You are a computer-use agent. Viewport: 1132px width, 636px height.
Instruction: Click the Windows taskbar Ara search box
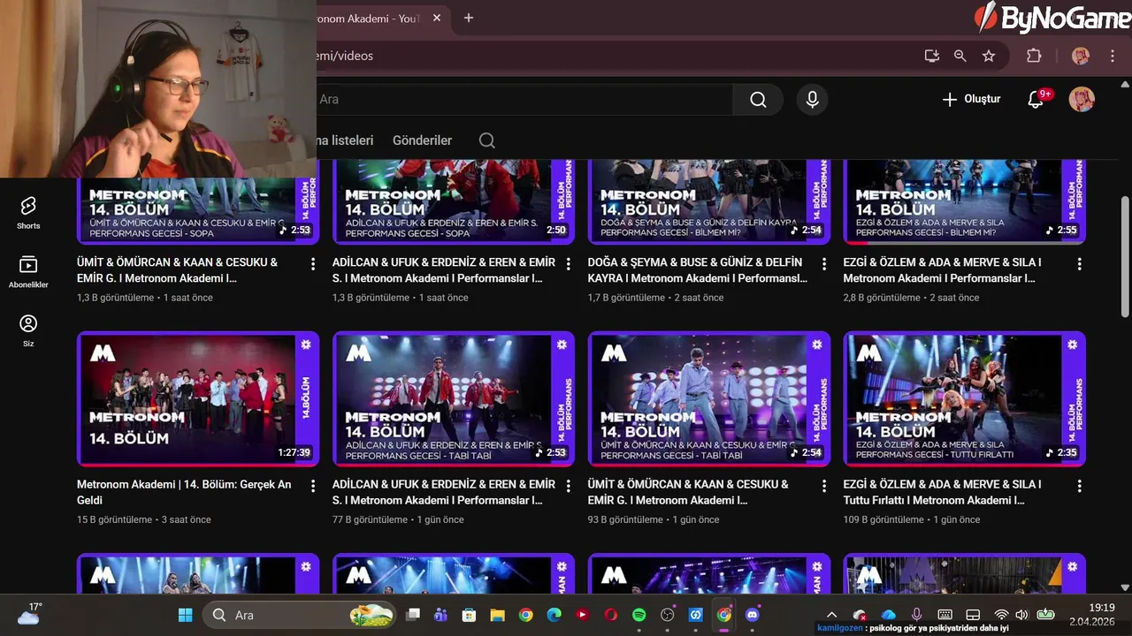(299, 615)
